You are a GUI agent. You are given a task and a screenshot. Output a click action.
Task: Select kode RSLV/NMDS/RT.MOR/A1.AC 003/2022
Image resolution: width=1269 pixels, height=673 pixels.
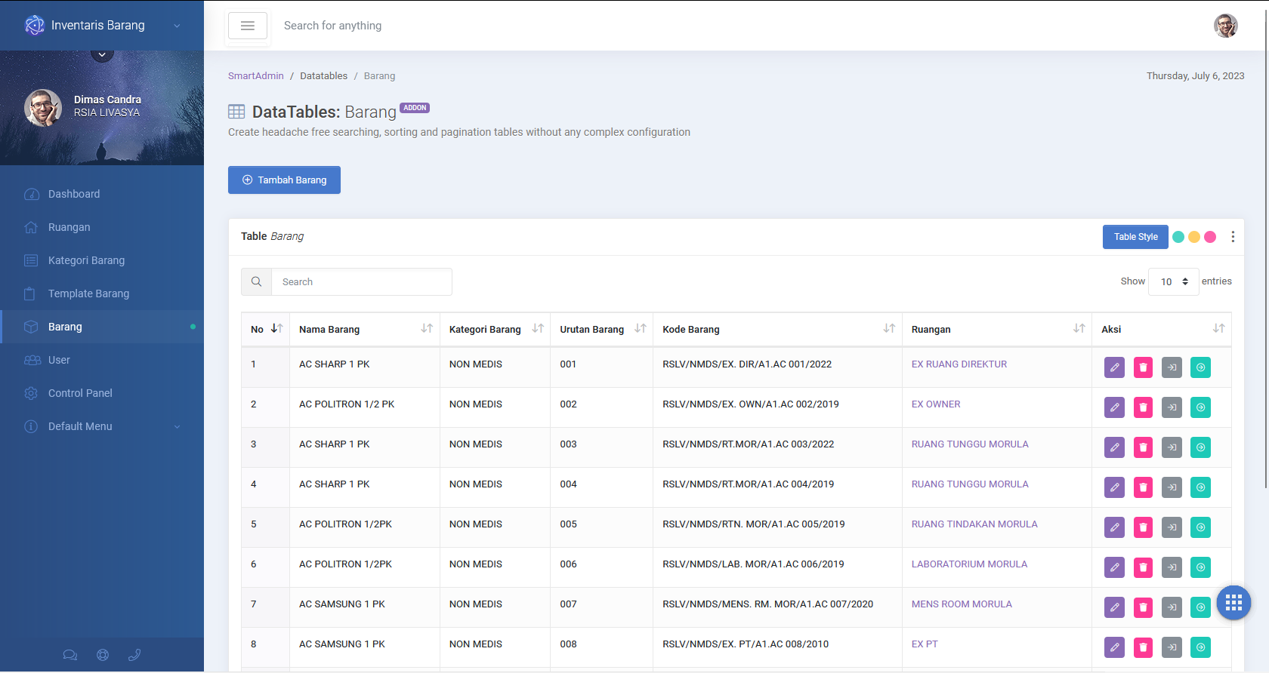(x=749, y=444)
